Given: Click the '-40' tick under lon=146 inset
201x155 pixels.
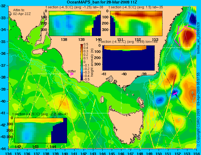Looking at the screenshot, I should click(124, 74).
